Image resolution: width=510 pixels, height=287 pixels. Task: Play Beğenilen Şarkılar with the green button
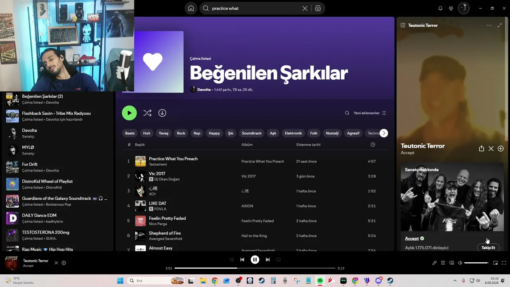(129, 113)
